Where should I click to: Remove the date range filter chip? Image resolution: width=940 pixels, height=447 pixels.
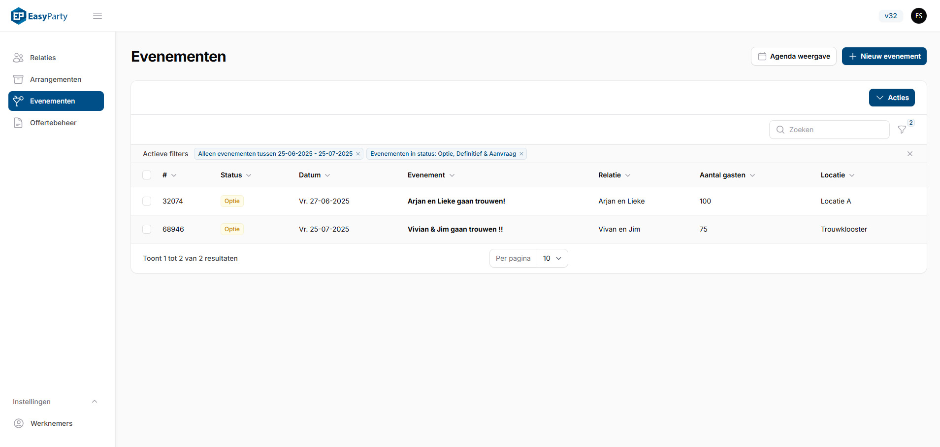358,154
